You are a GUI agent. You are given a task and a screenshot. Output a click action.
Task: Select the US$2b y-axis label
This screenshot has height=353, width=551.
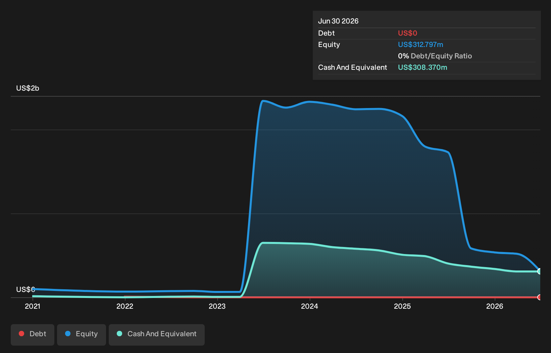[x=28, y=88]
